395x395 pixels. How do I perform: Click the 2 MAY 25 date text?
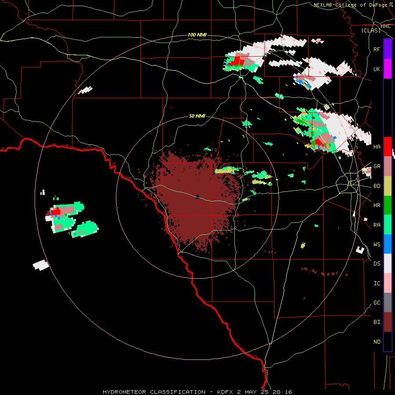[x=253, y=392]
